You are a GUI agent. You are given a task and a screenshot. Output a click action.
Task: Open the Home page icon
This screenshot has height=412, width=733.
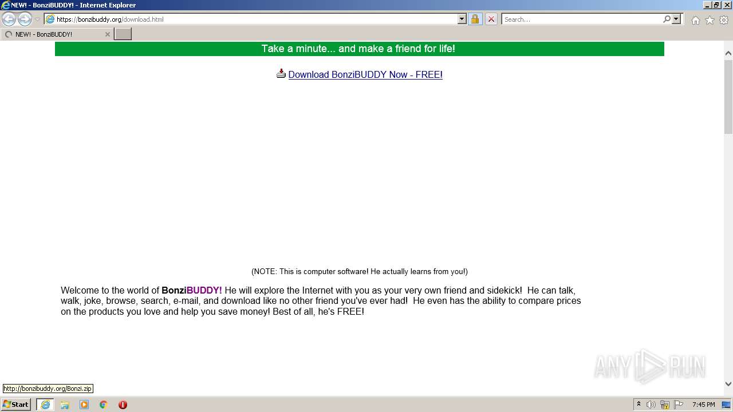(695, 20)
